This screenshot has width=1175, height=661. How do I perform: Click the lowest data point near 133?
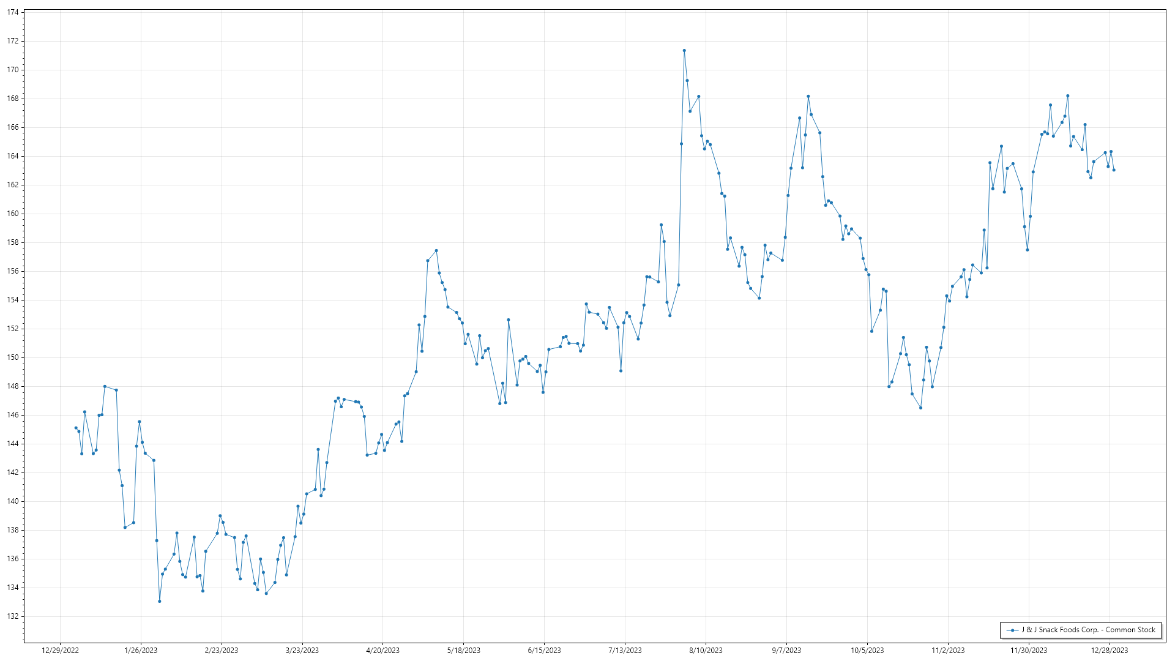[x=160, y=601]
